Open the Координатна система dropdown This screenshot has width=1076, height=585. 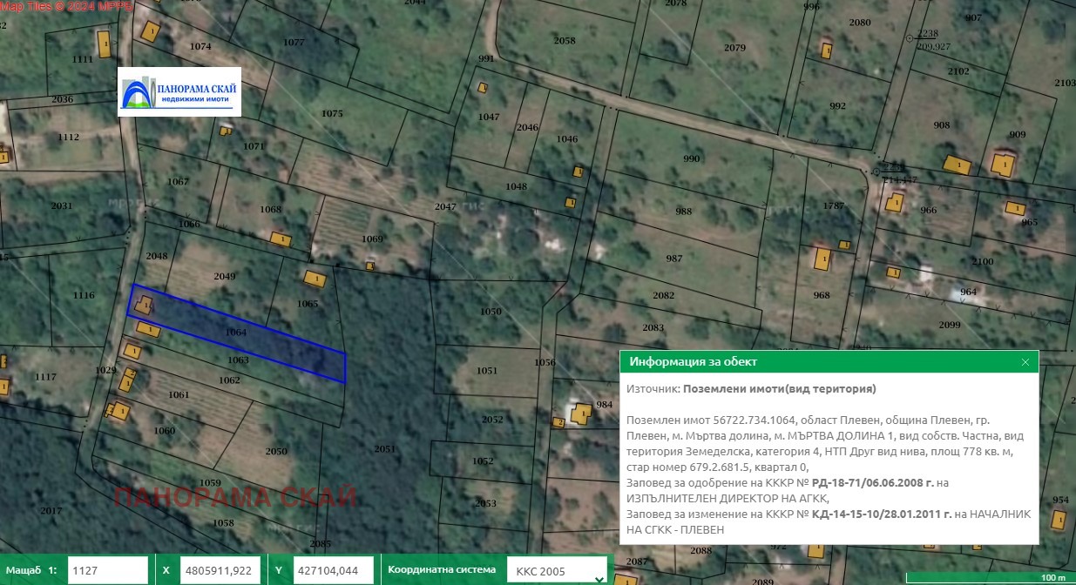558,571
